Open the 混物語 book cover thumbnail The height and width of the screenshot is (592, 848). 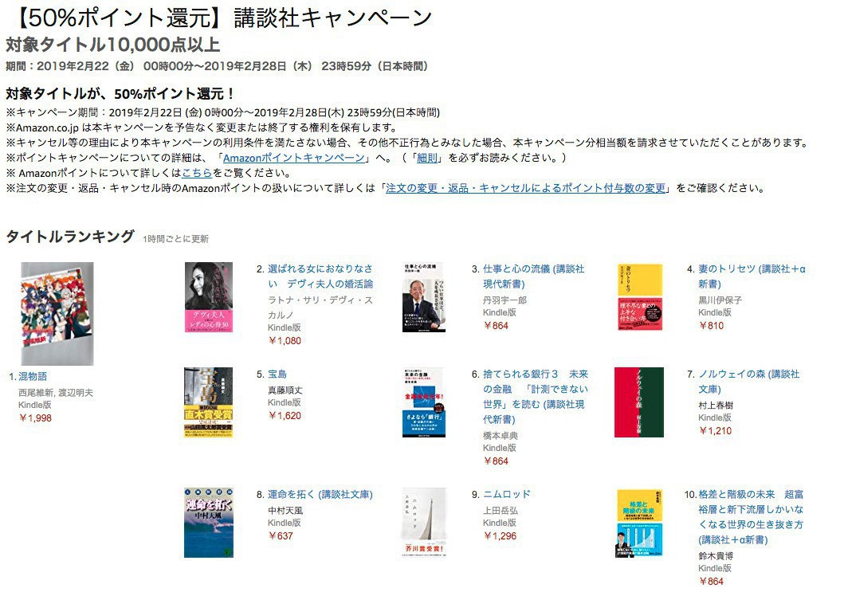(x=57, y=314)
